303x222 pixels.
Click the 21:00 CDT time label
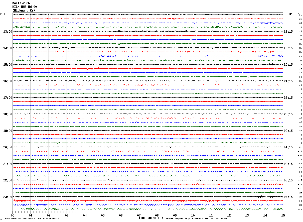click(x=8, y=164)
